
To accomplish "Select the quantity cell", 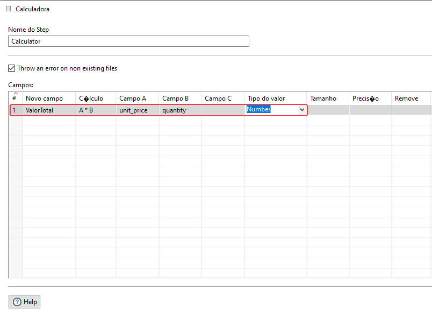I will [180, 110].
